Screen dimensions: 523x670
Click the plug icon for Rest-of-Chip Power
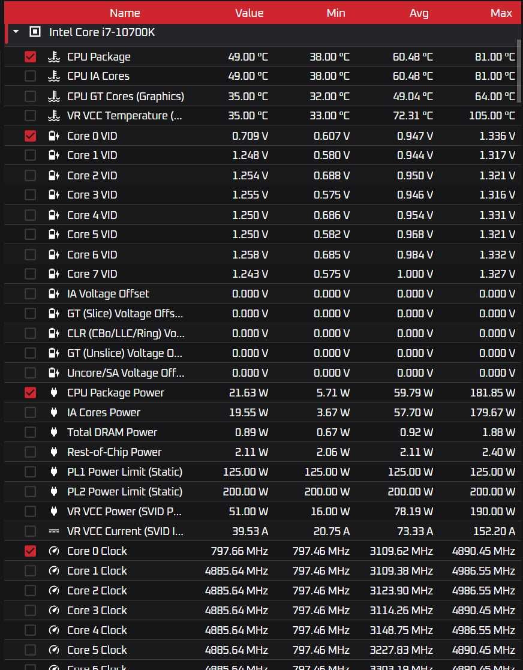pyautogui.click(x=54, y=452)
